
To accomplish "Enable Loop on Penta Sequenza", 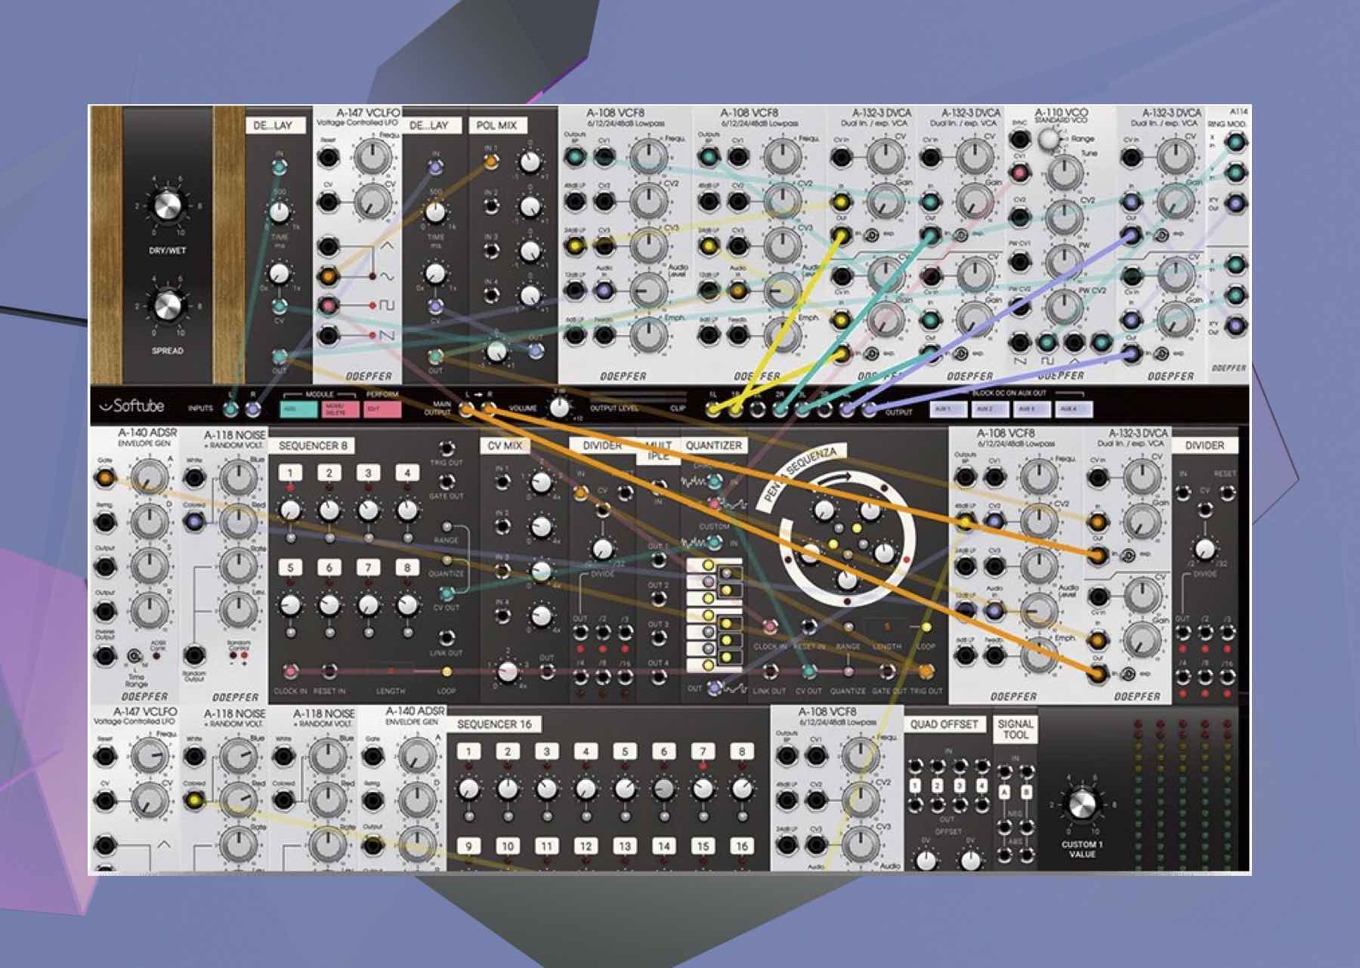I will tap(926, 627).
